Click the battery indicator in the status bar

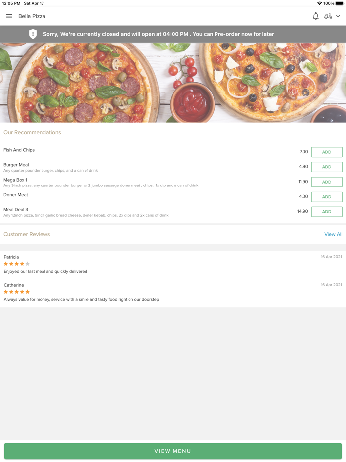tap(339, 3)
